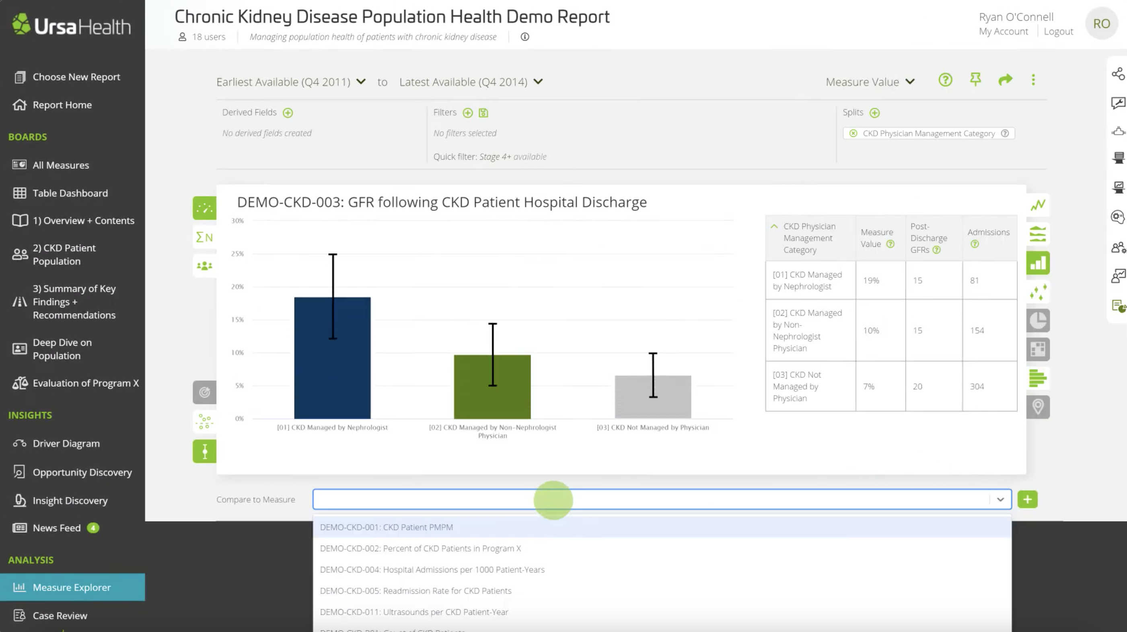Open the Table Dashboard board
The width and height of the screenshot is (1127, 632).
coord(70,193)
